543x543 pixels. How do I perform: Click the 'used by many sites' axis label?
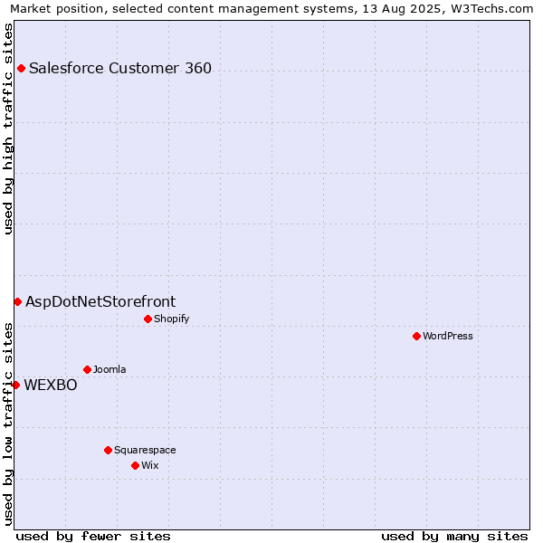(x=454, y=537)
